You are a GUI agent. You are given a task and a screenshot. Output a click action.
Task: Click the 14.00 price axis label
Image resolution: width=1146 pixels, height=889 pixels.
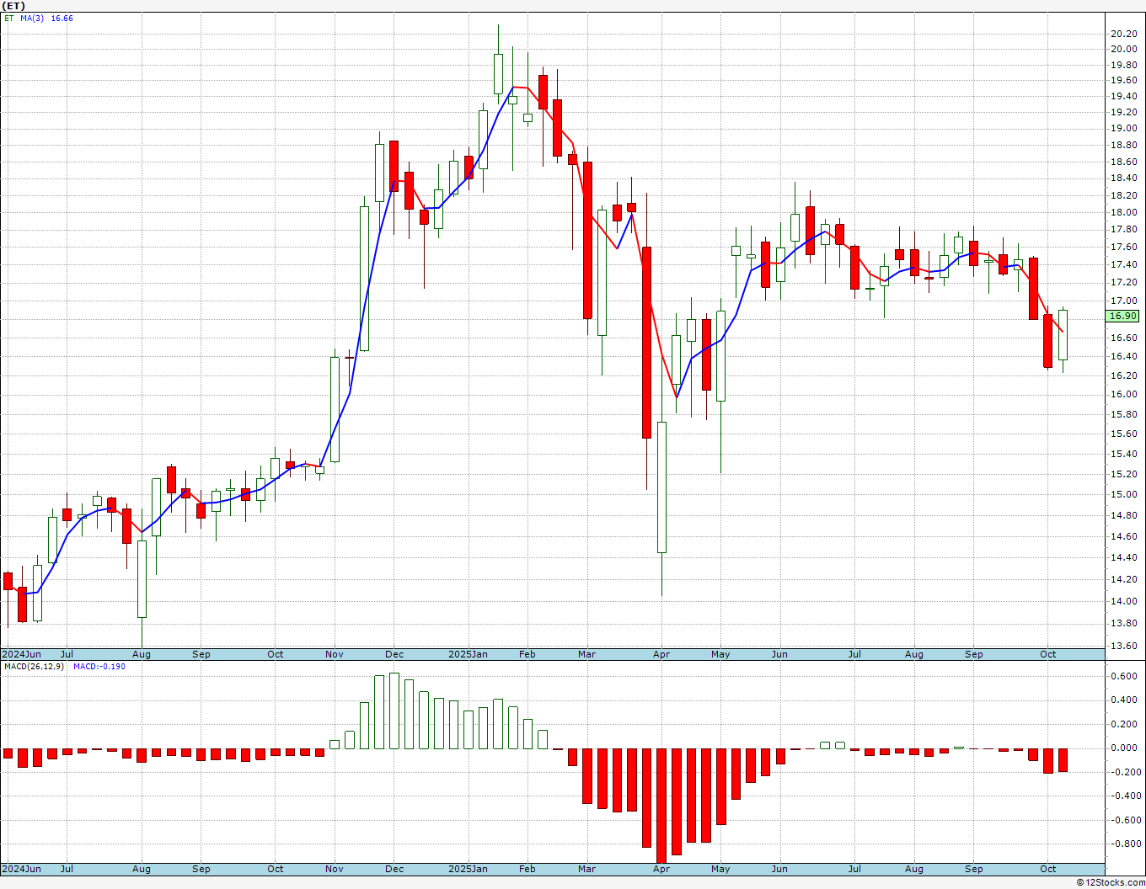click(x=1122, y=601)
